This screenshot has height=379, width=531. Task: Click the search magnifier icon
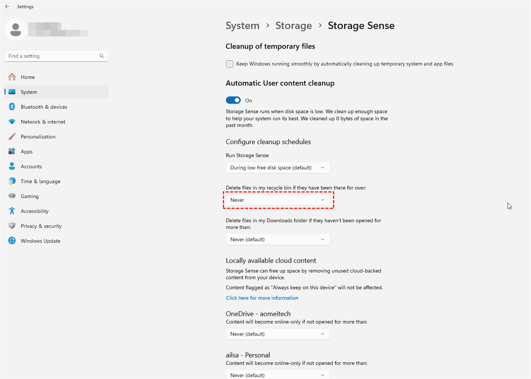tap(102, 56)
